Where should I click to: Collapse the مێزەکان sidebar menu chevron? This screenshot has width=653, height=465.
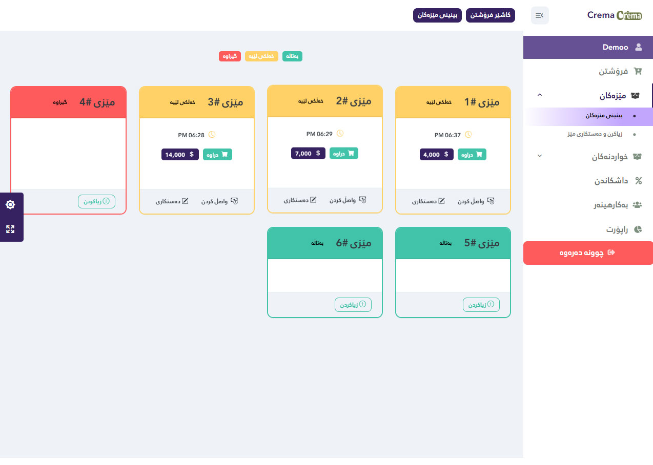(x=539, y=95)
